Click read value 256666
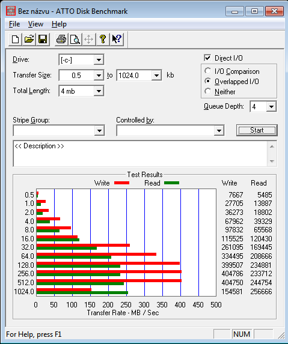 (261, 292)
